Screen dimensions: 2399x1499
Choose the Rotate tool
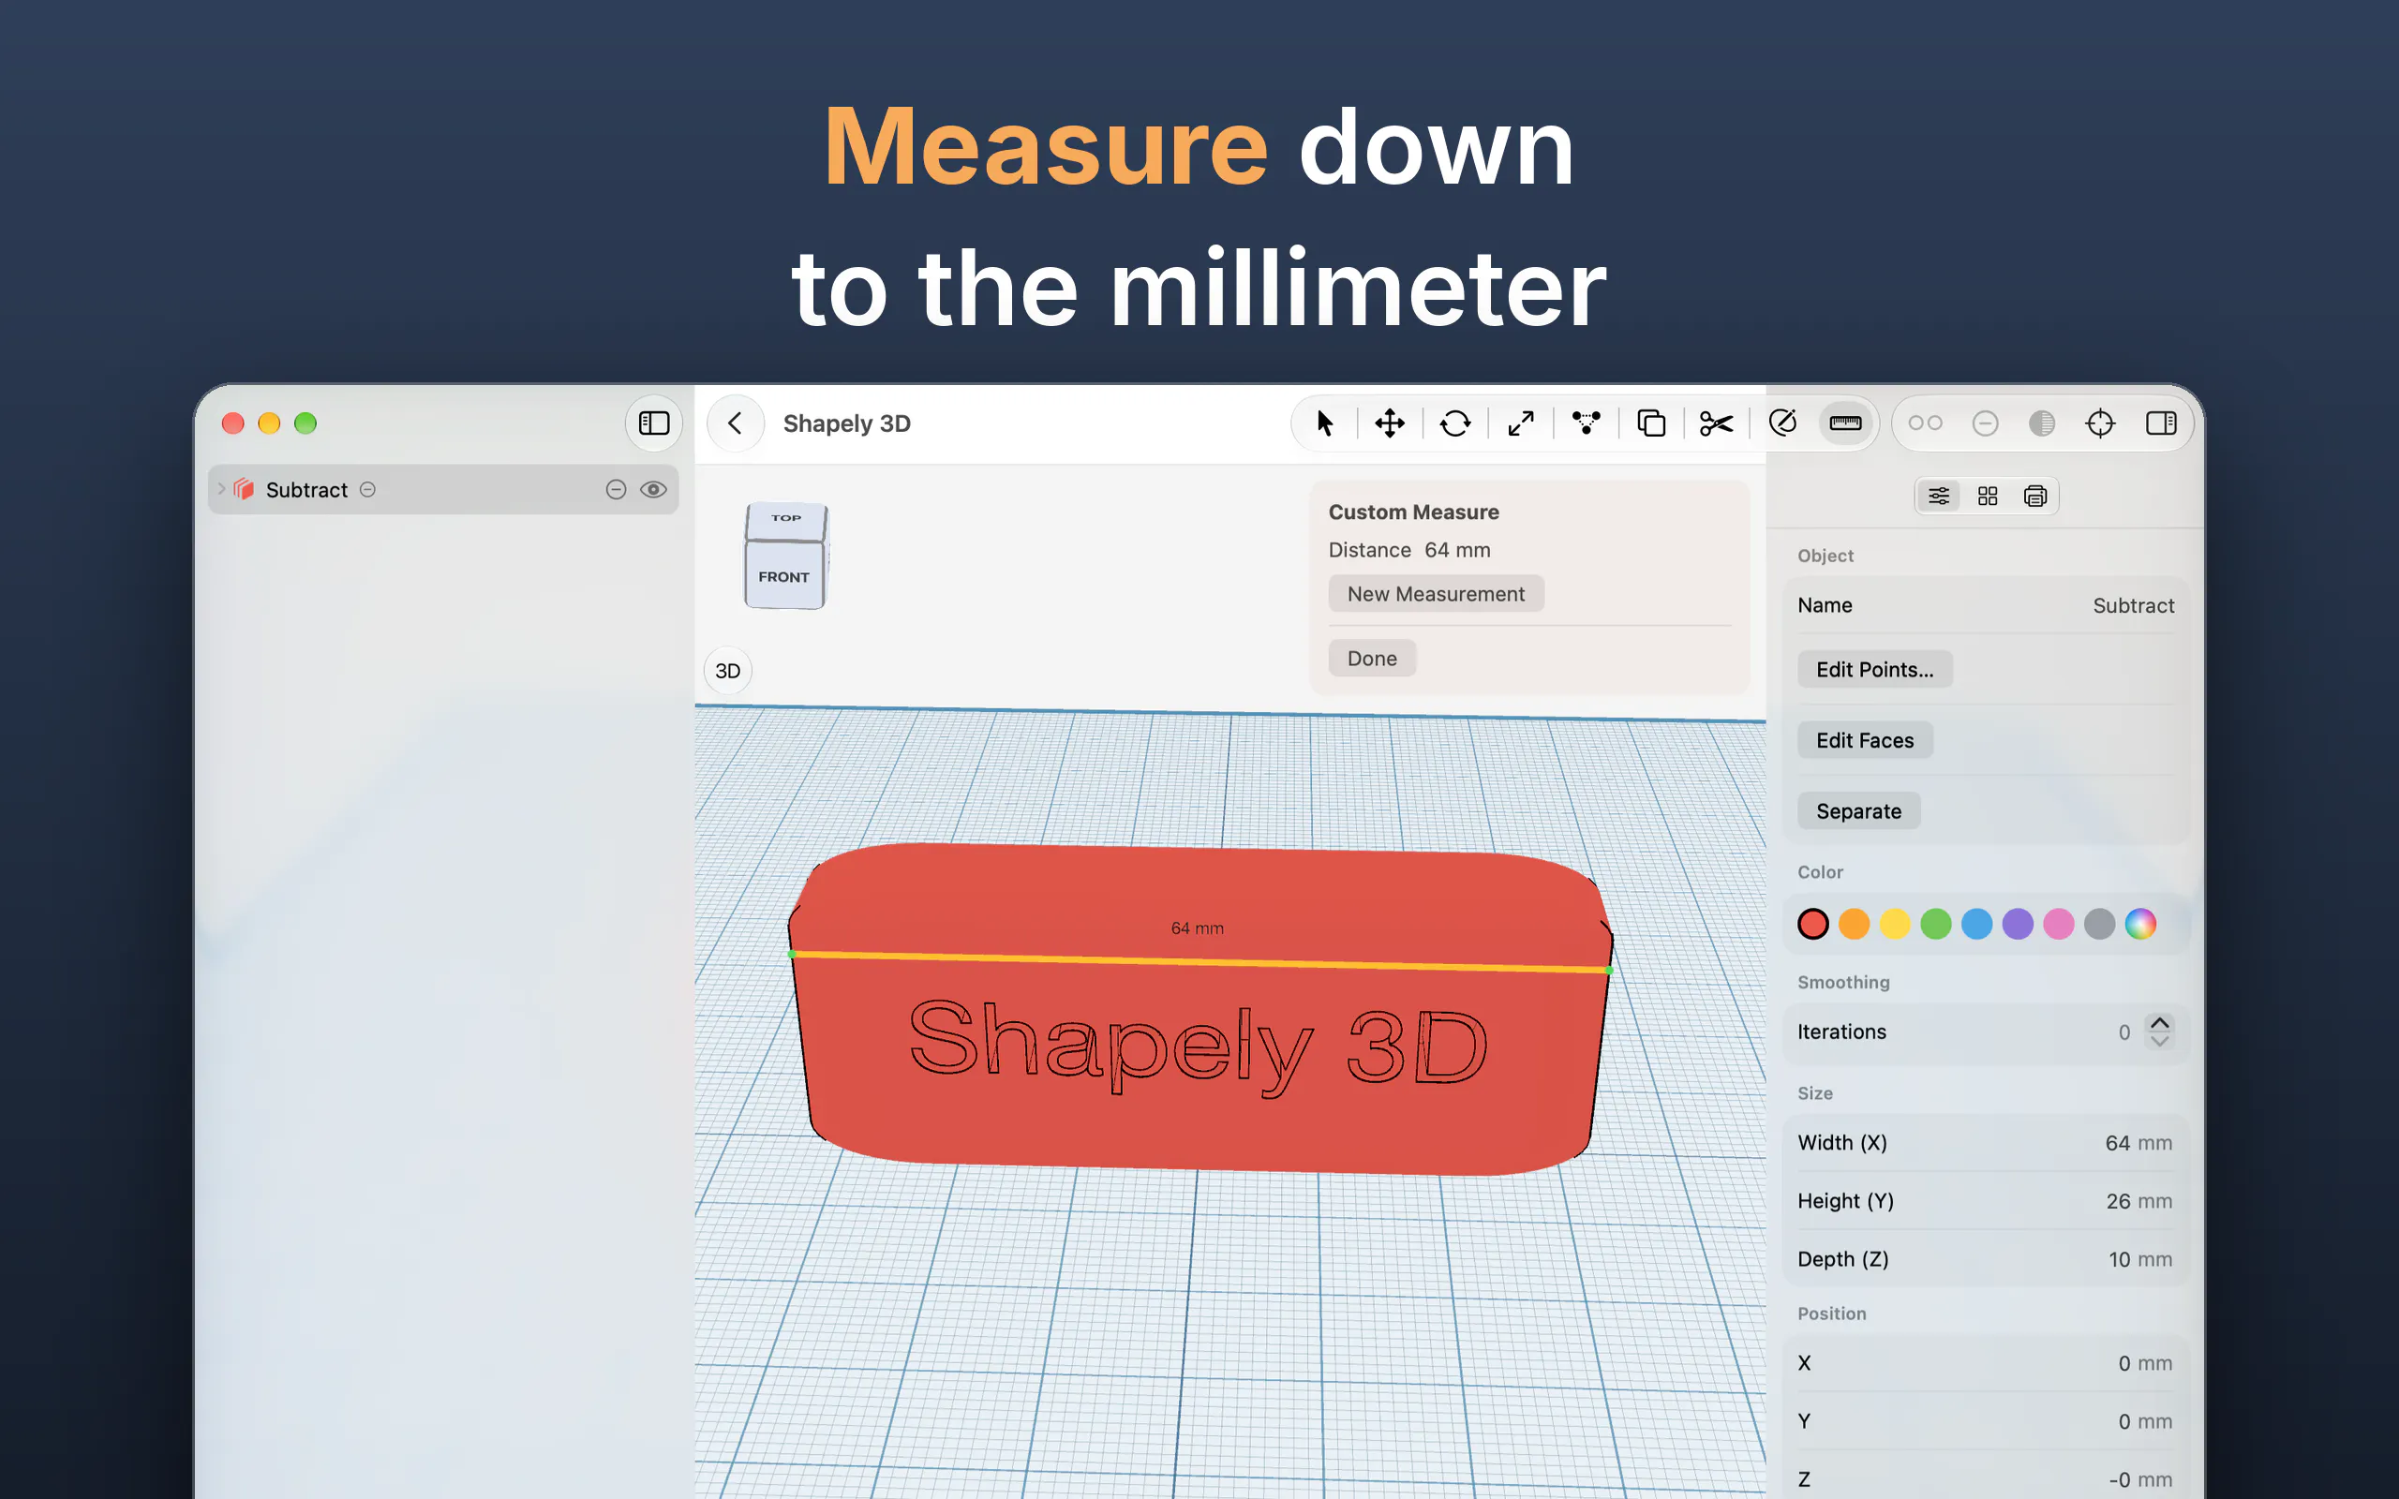pos(1455,423)
